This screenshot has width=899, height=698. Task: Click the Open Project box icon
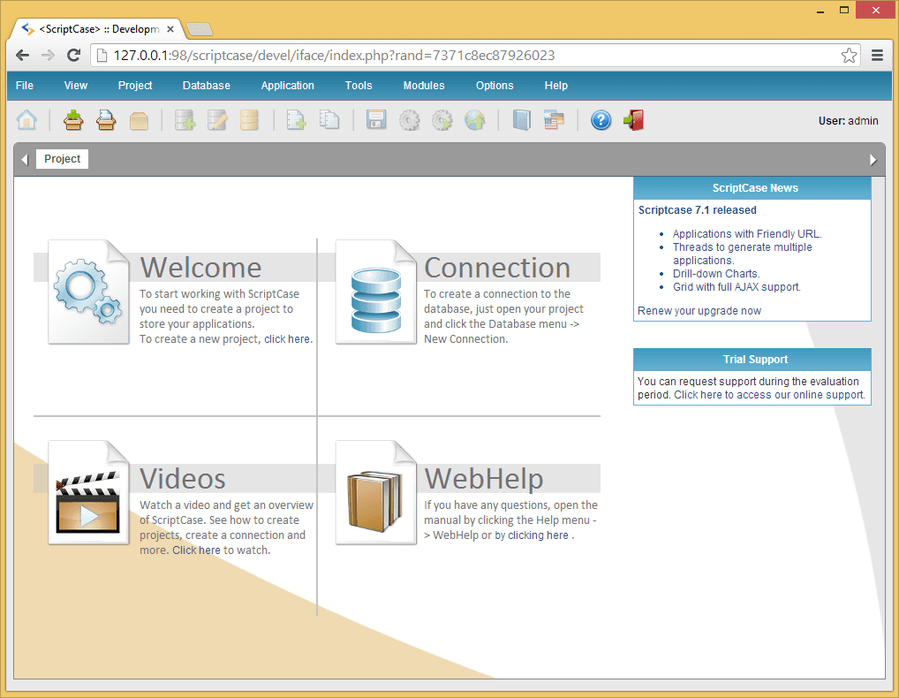[106, 120]
